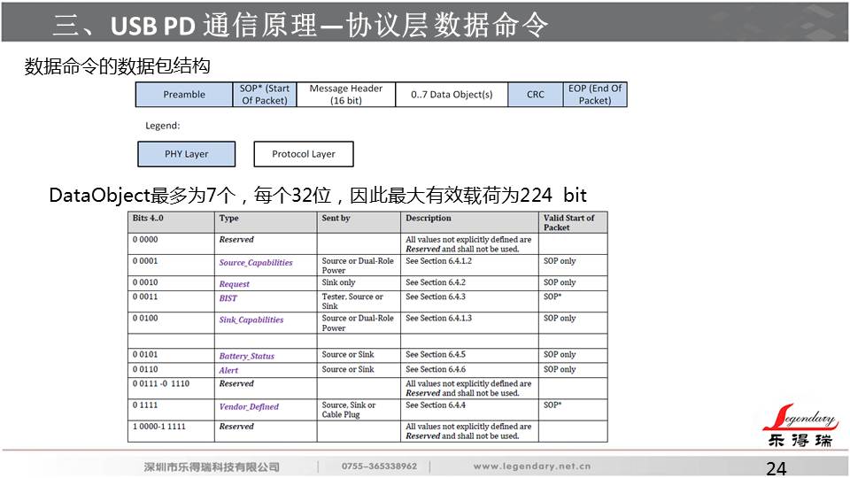Select the BIST link in the Type column
The height and width of the screenshot is (478, 850).
228,298
